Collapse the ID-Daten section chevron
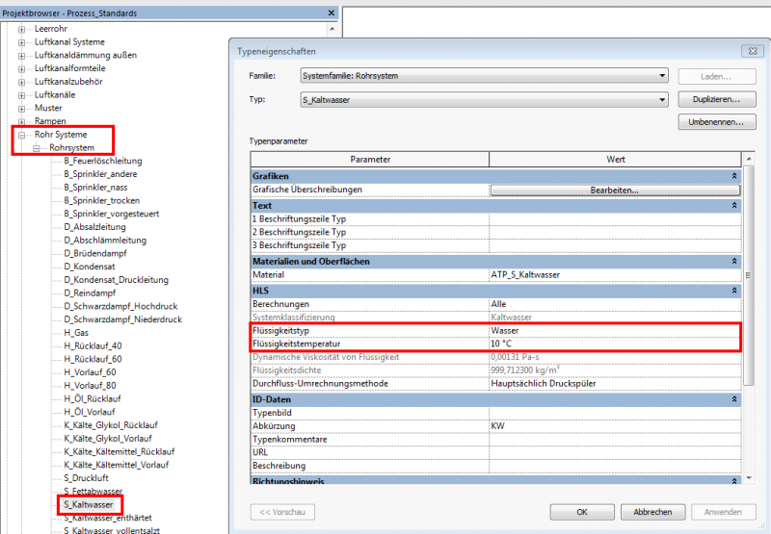 pyautogui.click(x=735, y=398)
